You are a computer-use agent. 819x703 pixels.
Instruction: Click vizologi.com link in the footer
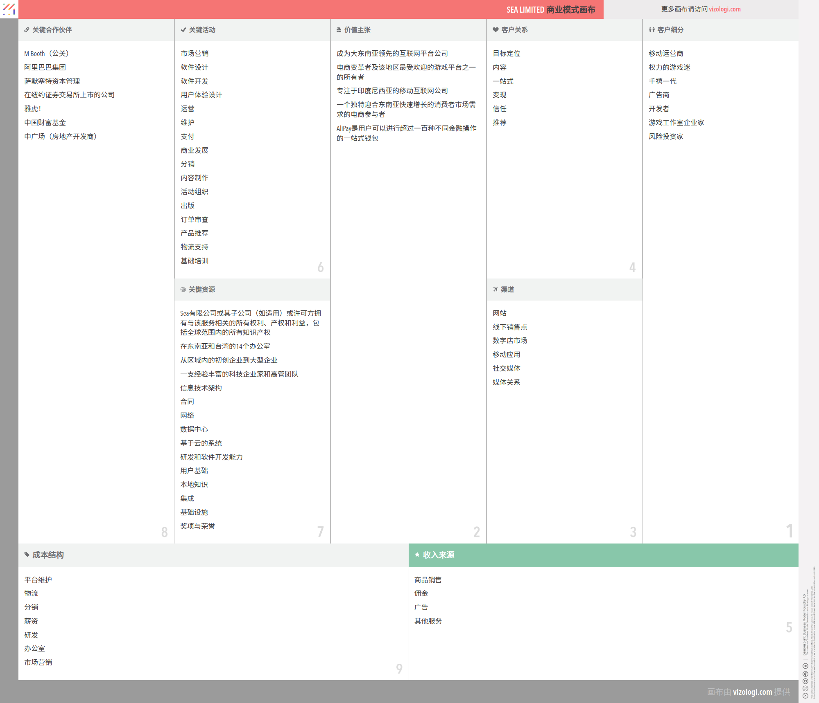752,692
